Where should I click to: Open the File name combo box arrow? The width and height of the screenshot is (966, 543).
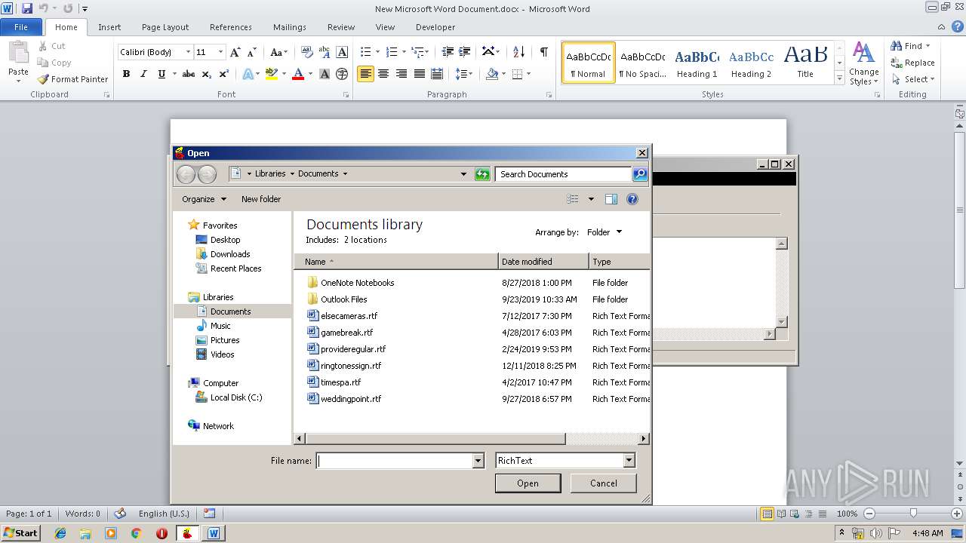coord(478,461)
